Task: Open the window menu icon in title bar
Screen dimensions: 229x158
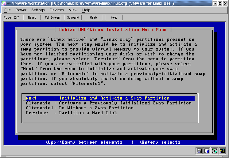Action: (3, 3)
